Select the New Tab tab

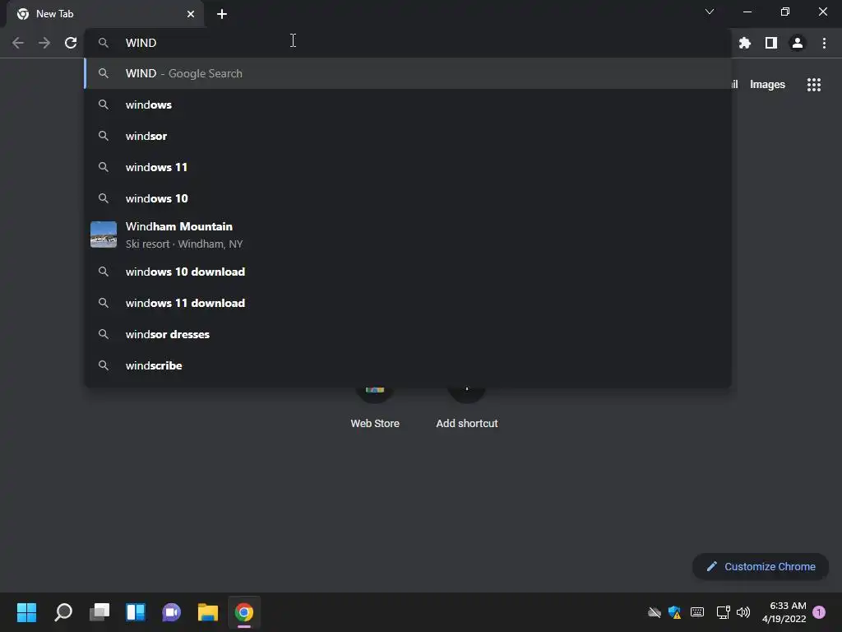[x=104, y=14]
